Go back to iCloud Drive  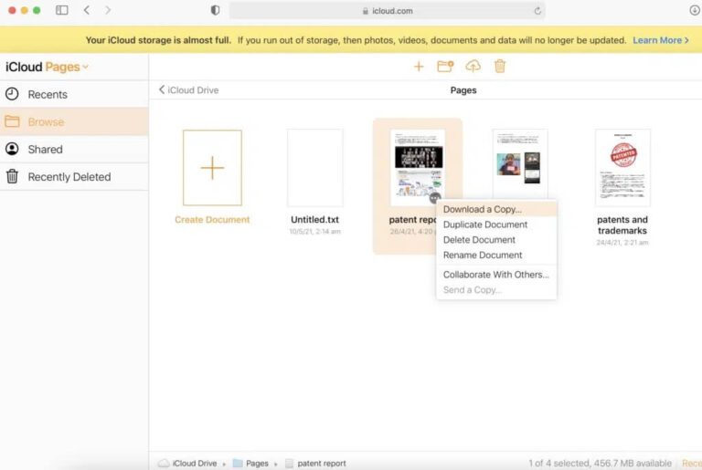(x=188, y=90)
